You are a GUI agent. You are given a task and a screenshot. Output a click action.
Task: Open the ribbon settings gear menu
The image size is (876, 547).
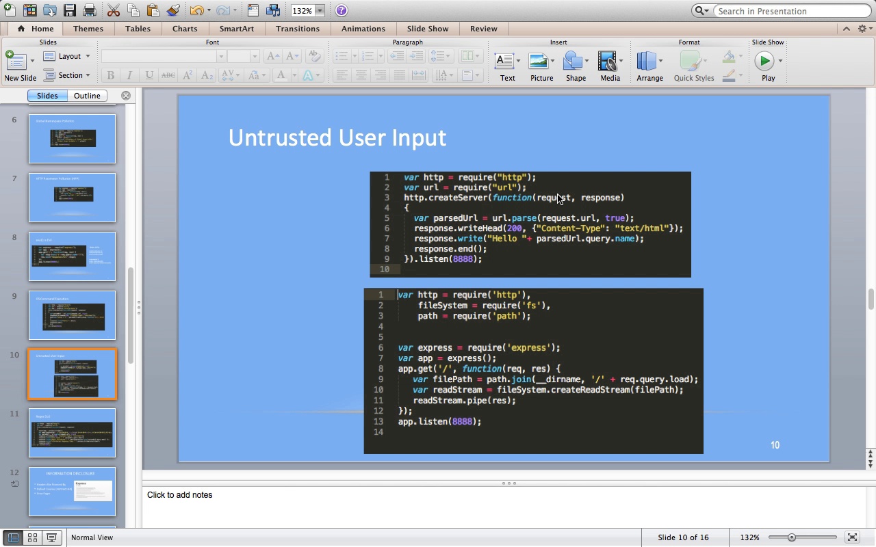click(864, 29)
